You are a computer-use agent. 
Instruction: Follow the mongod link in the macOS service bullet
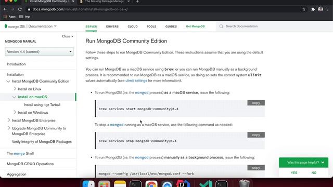pyautogui.click(x=142, y=92)
